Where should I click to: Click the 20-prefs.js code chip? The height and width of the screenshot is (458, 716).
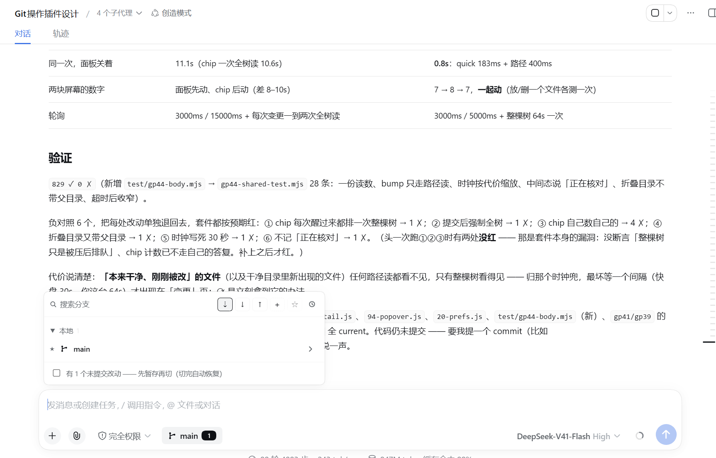[460, 317]
